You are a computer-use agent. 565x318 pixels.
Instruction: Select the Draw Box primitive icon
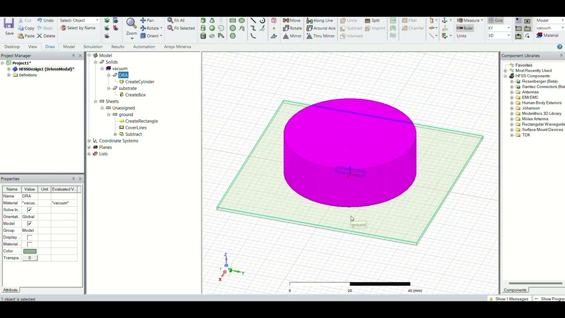click(203, 20)
